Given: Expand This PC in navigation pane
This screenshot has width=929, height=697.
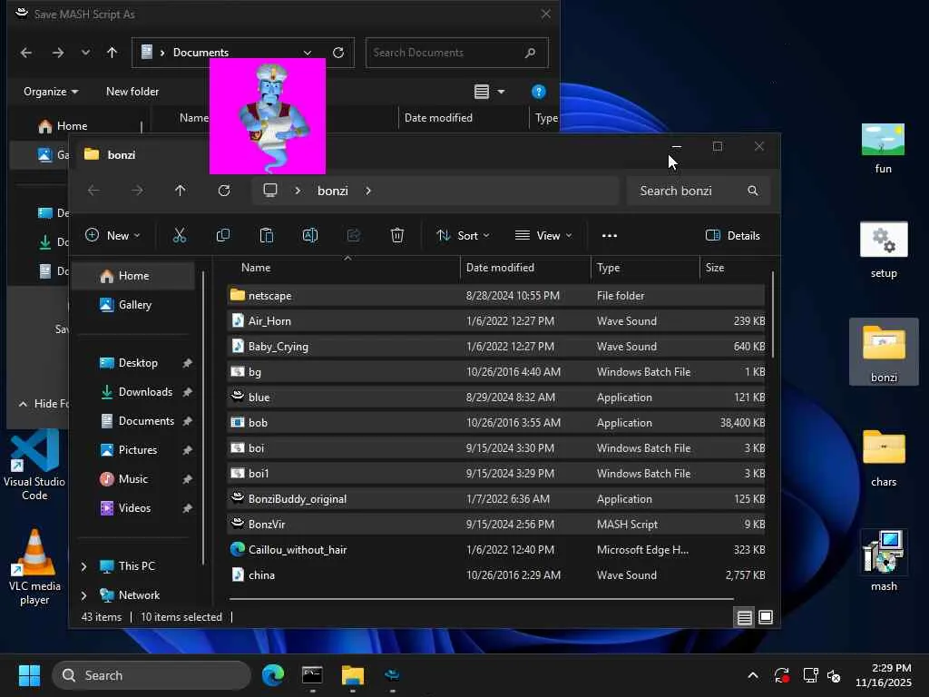Looking at the screenshot, I should point(84,566).
